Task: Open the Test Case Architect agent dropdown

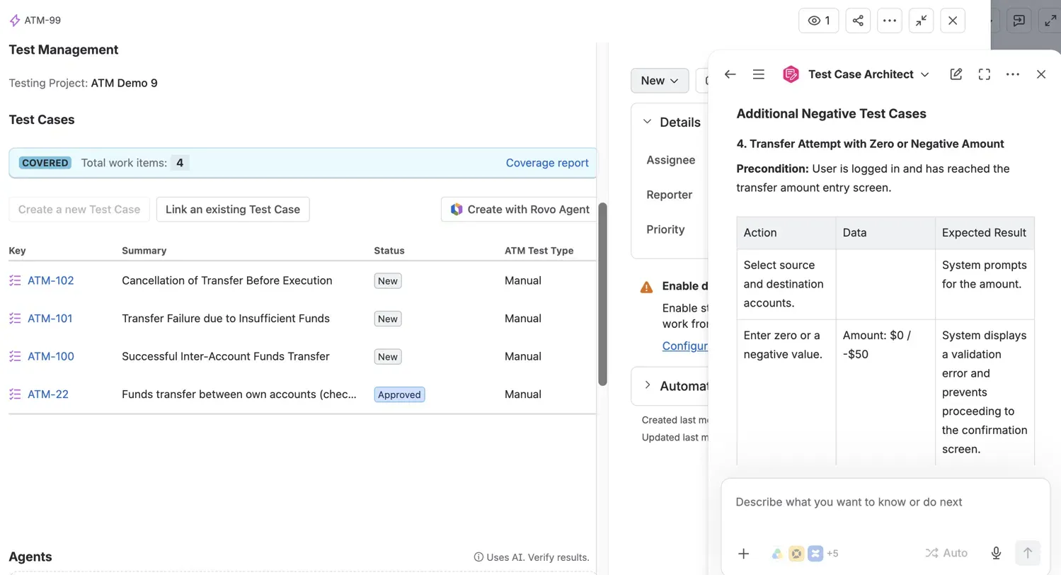Action: (924, 74)
